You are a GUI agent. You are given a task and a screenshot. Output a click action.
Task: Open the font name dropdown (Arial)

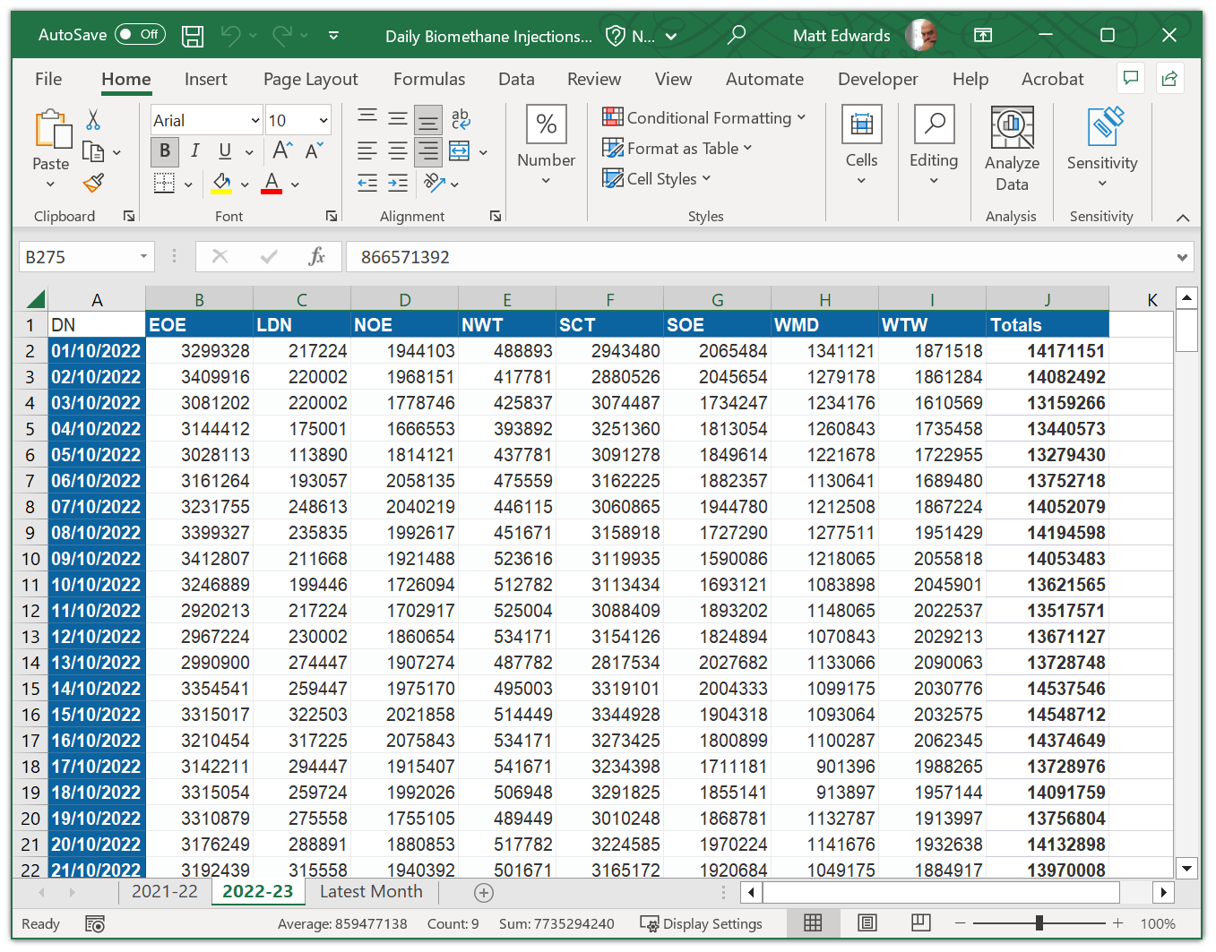(x=255, y=120)
